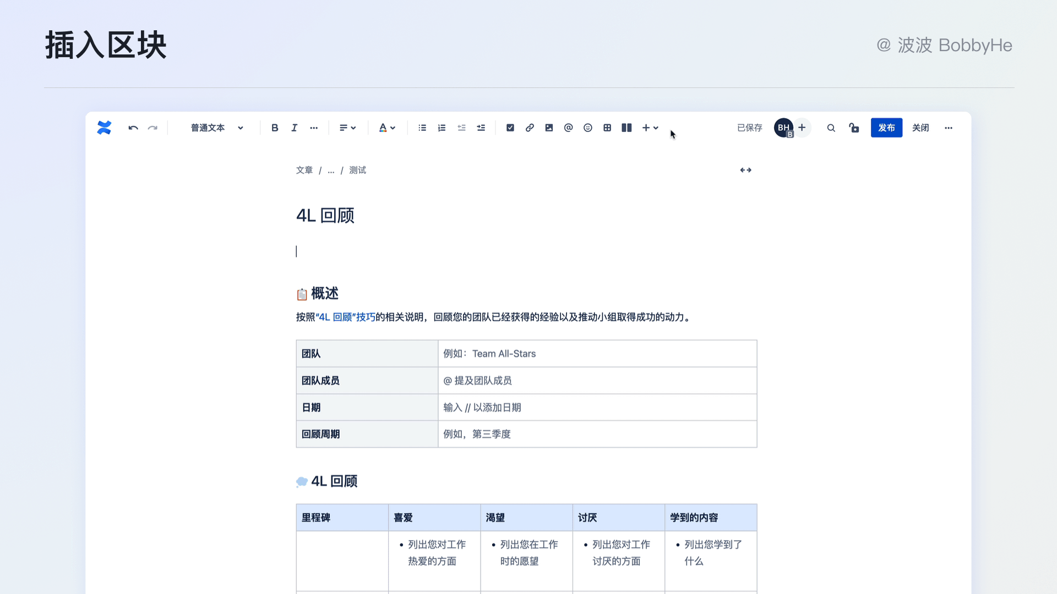
Task: Insert a column layout
Action: coord(626,128)
